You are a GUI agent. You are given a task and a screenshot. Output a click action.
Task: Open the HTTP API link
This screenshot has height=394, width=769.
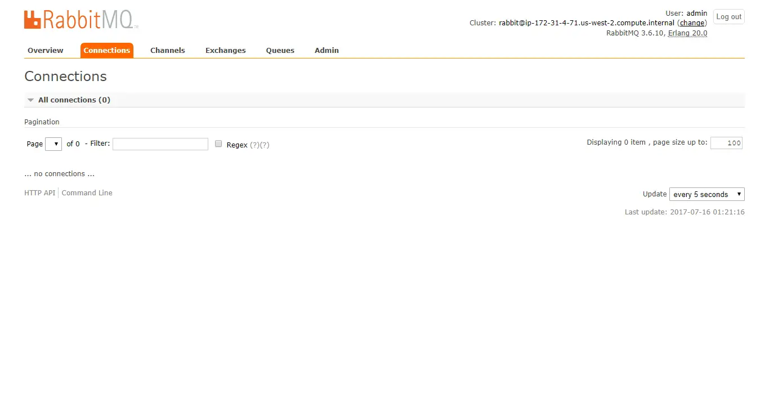40,193
